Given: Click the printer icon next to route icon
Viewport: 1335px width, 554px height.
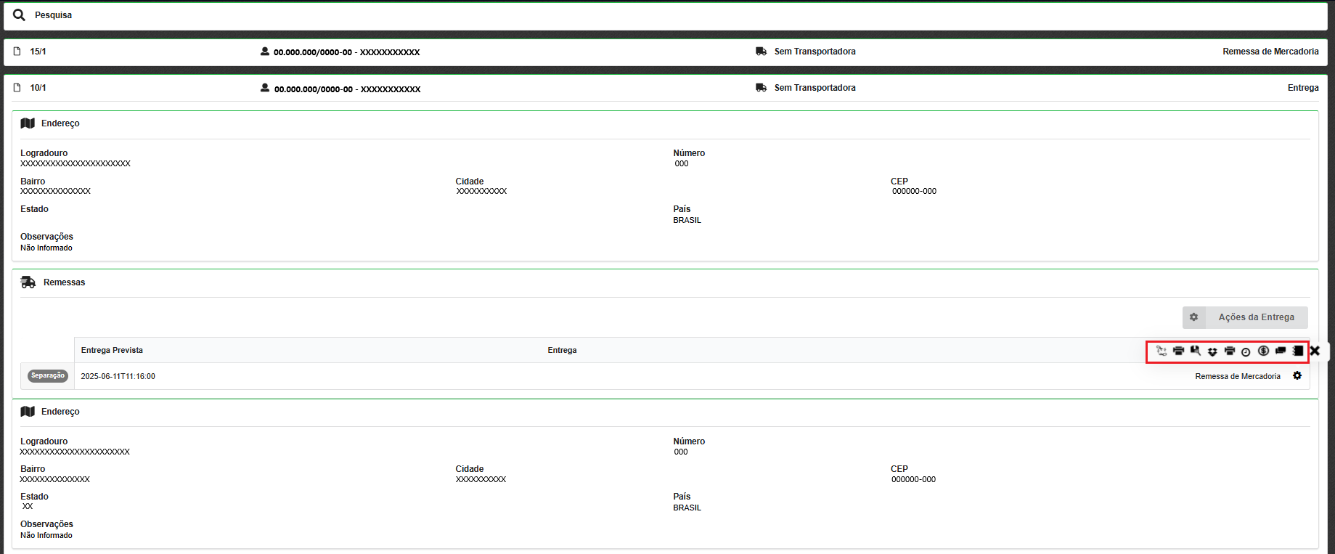Looking at the screenshot, I should click(x=1178, y=351).
